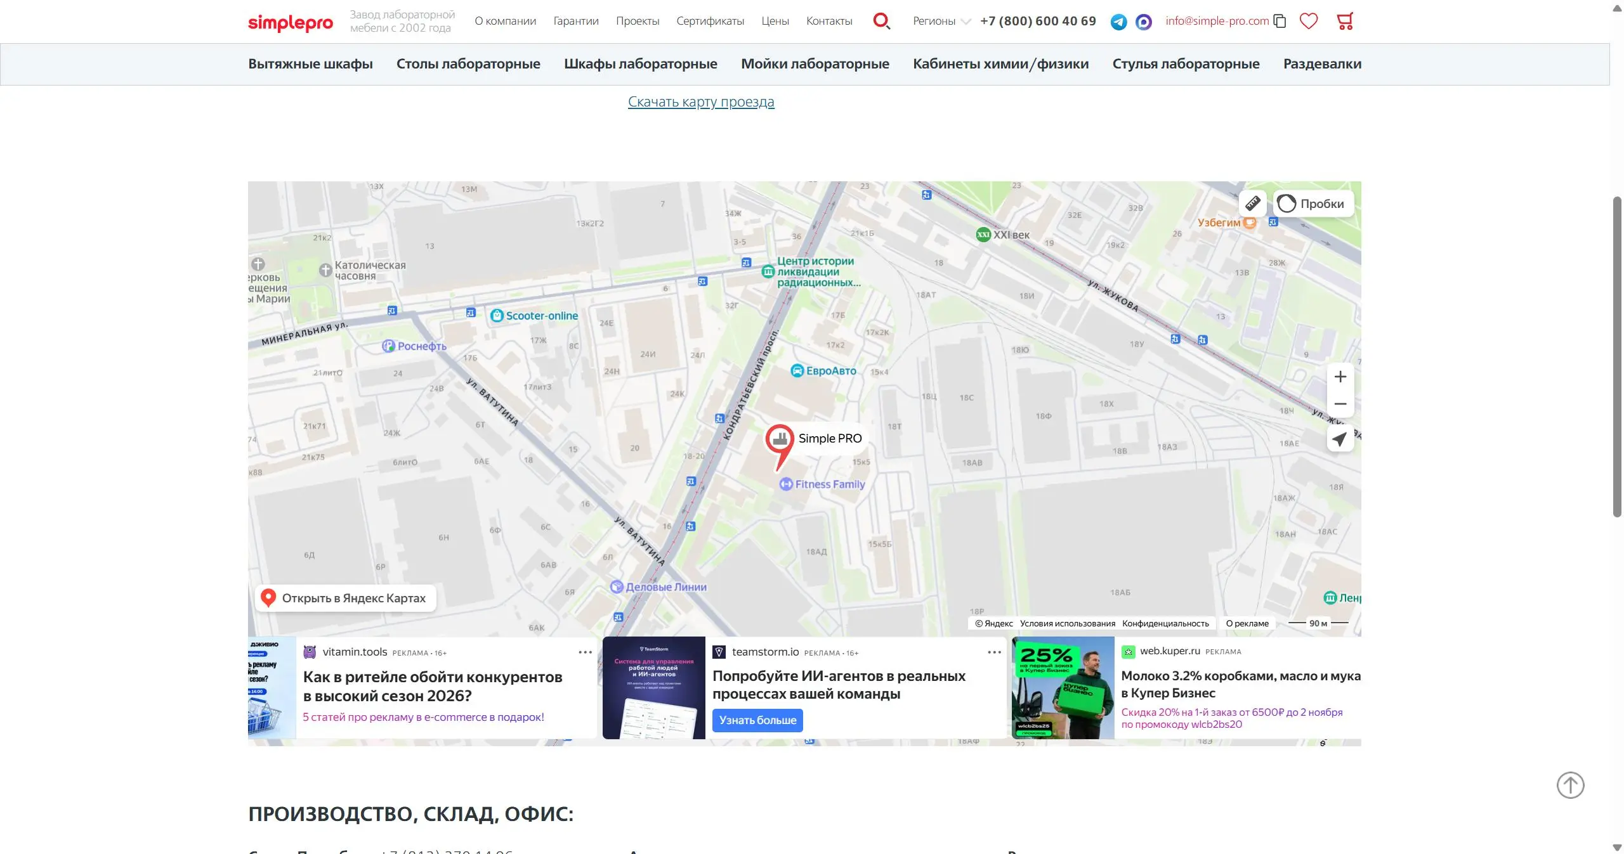Click the Центр истории ликвидации museum icon

pyautogui.click(x=768, y=272)
